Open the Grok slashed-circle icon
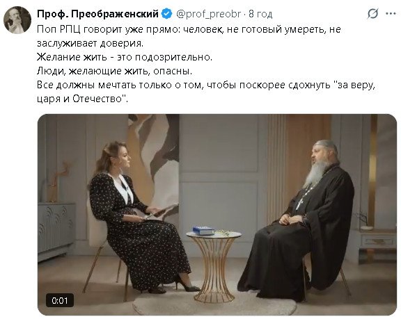Image resolution: width=401 pixels, height=319 pixels. (x=372, y=13)
